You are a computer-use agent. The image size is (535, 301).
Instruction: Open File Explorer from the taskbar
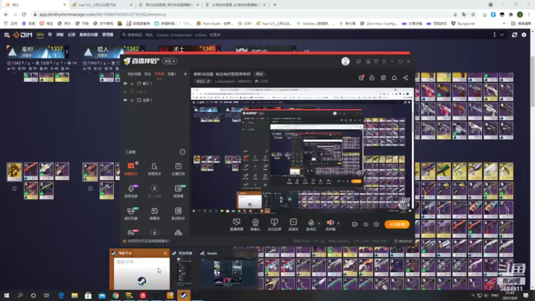pos(74,295)
